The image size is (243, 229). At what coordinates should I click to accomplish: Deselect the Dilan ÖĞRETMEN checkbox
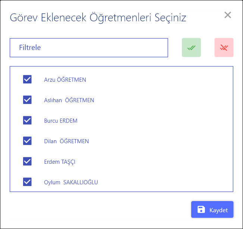[27, 141]
